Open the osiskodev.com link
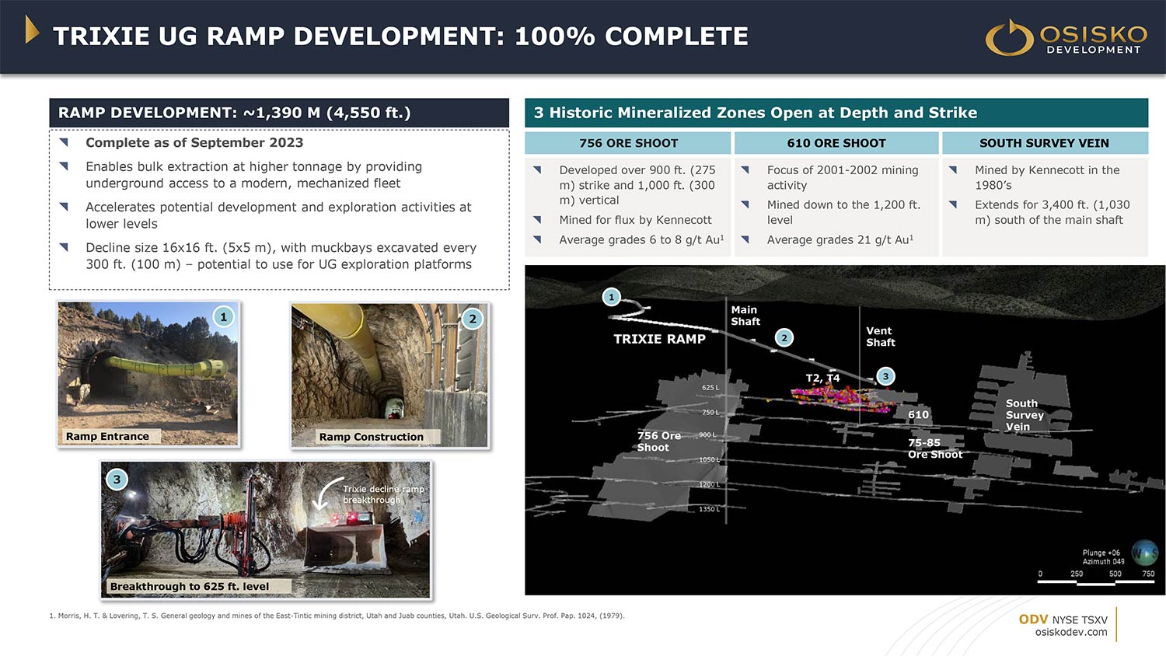This screenshot has height=656, width=1166. click(1071, 632)
